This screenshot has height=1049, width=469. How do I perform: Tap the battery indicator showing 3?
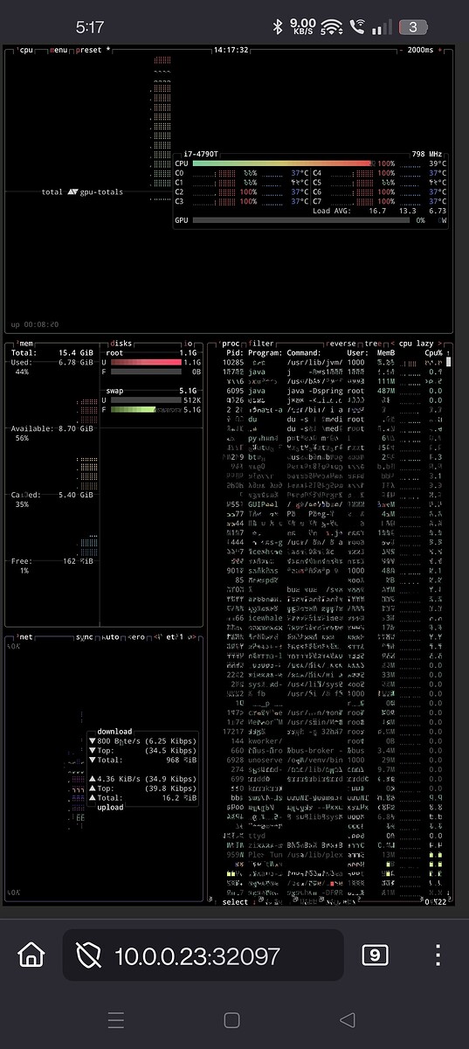pyautogui.click(x=413, y=27)
